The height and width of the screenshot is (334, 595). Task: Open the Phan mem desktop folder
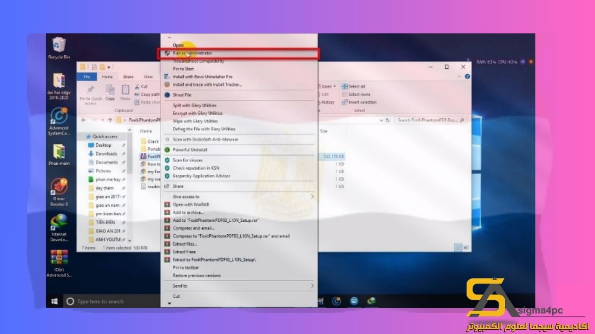coord(59,155)
